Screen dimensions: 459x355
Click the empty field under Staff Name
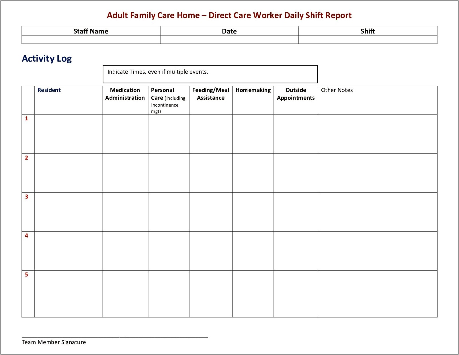91,40
